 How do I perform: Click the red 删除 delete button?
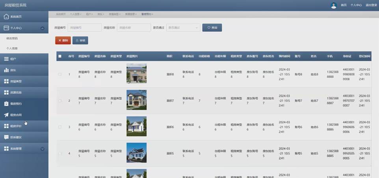point(63,40)
